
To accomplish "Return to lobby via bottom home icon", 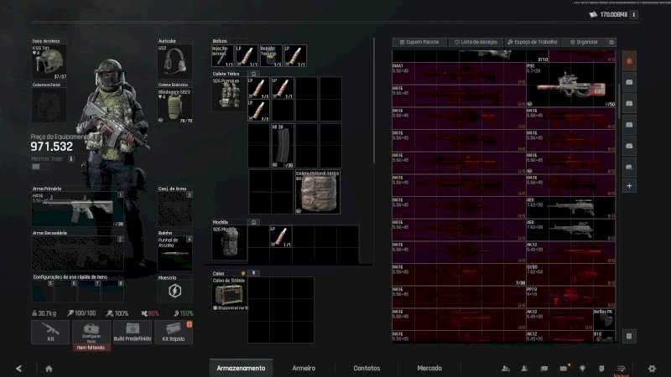I will [x=49, y=369].
